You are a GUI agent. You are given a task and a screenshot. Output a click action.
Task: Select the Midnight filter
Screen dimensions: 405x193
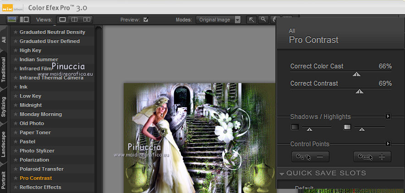[x=52, y=105]
